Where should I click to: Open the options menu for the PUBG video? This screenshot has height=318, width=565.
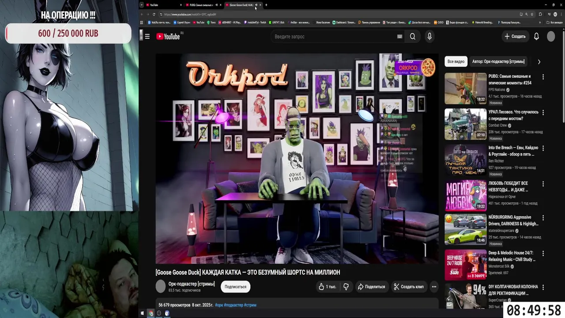click(x=543, y=77)
